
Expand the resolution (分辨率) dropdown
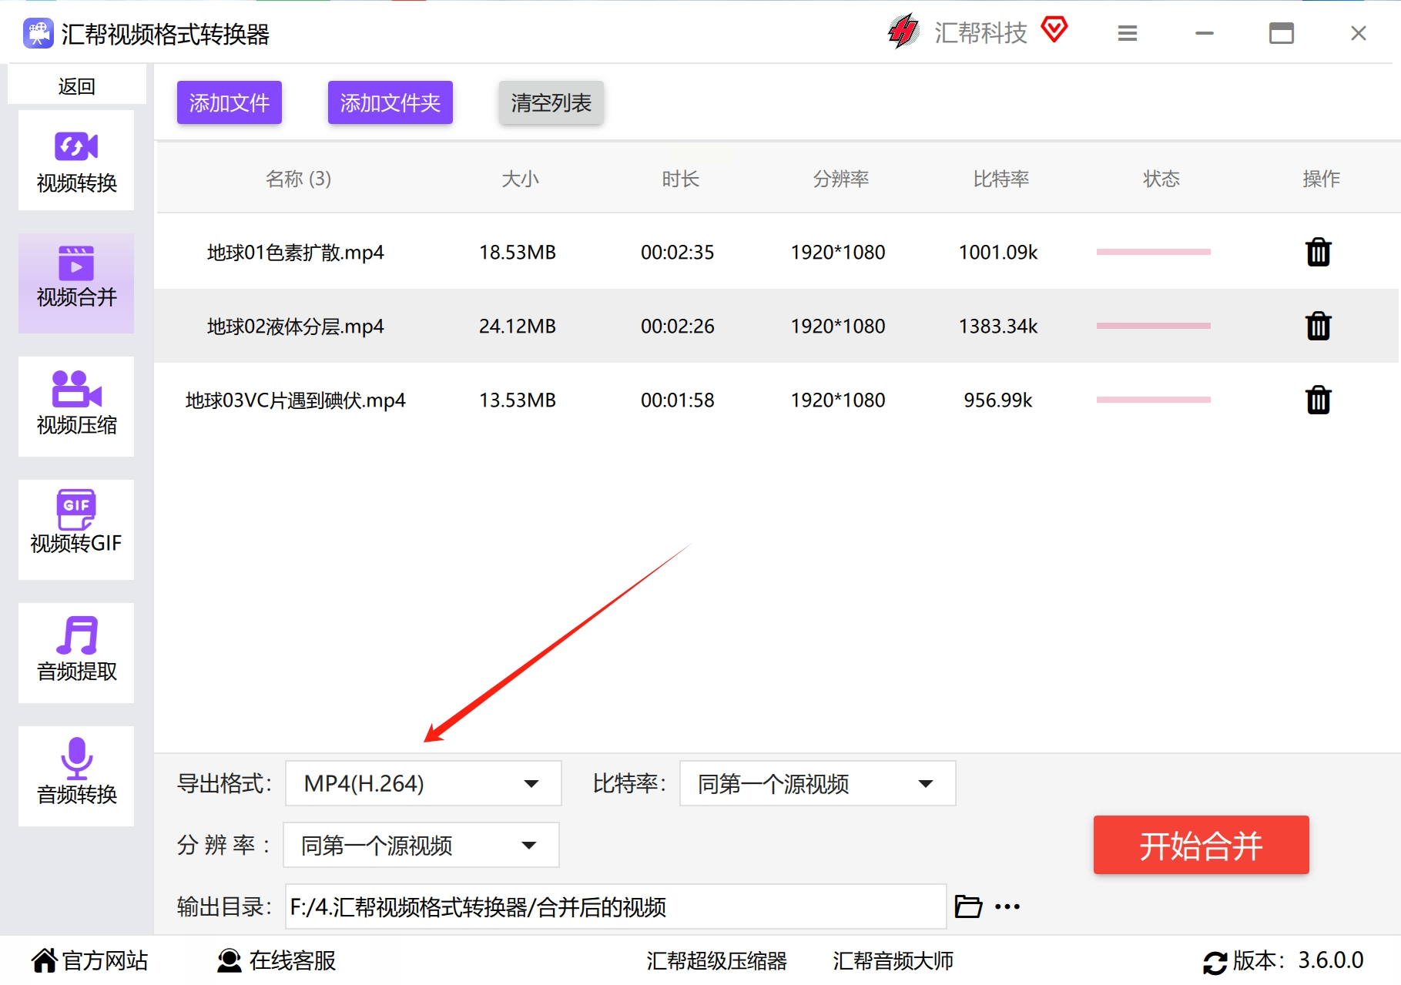pos(421,845)
